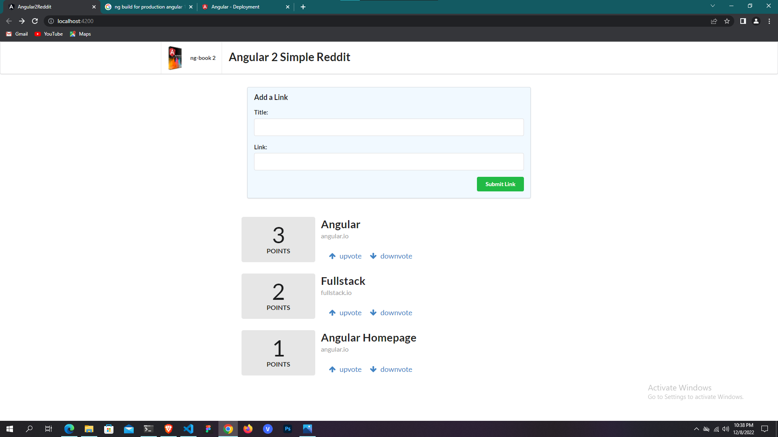Viewport: 778px width, 437px height.
Task: Downvote the Fullstack link
Action: (x=390, y=312)
